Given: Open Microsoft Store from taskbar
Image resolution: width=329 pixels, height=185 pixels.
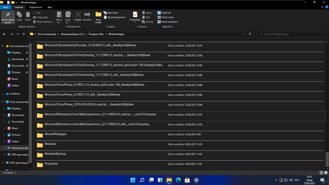Looking at the screenshot, I should point(187,180).
